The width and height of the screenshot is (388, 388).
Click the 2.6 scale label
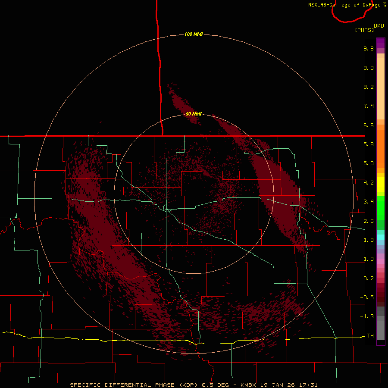tap(369, 221)
